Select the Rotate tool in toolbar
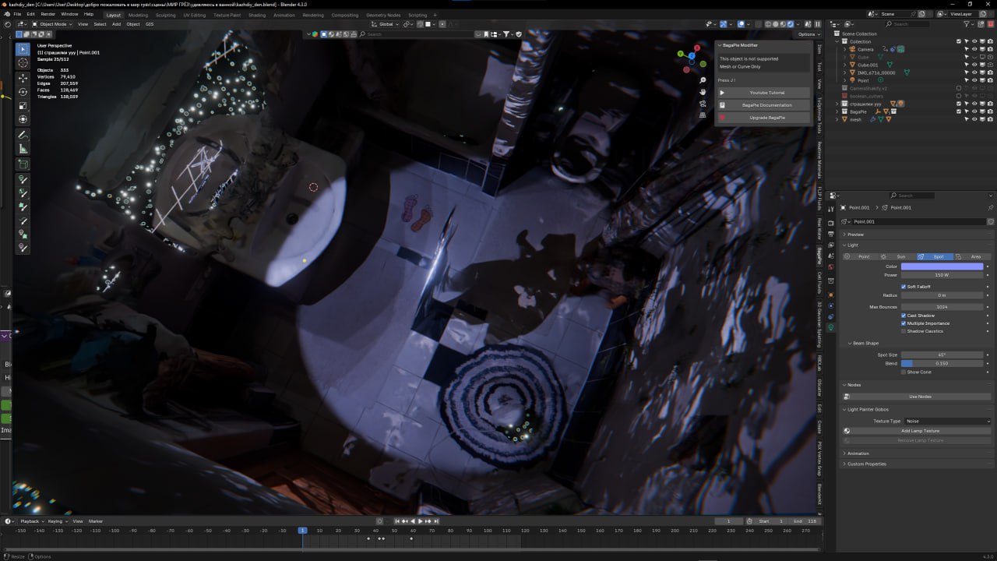 point(23,91)
